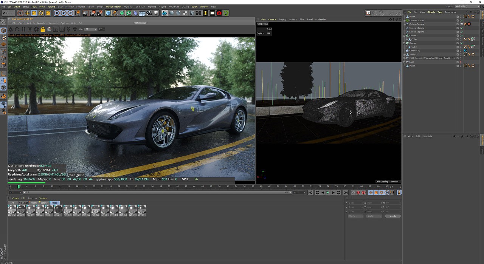
Task: Click the Apply button in coordinates panel
Action: pyautogui.click(x=393, y=216)
